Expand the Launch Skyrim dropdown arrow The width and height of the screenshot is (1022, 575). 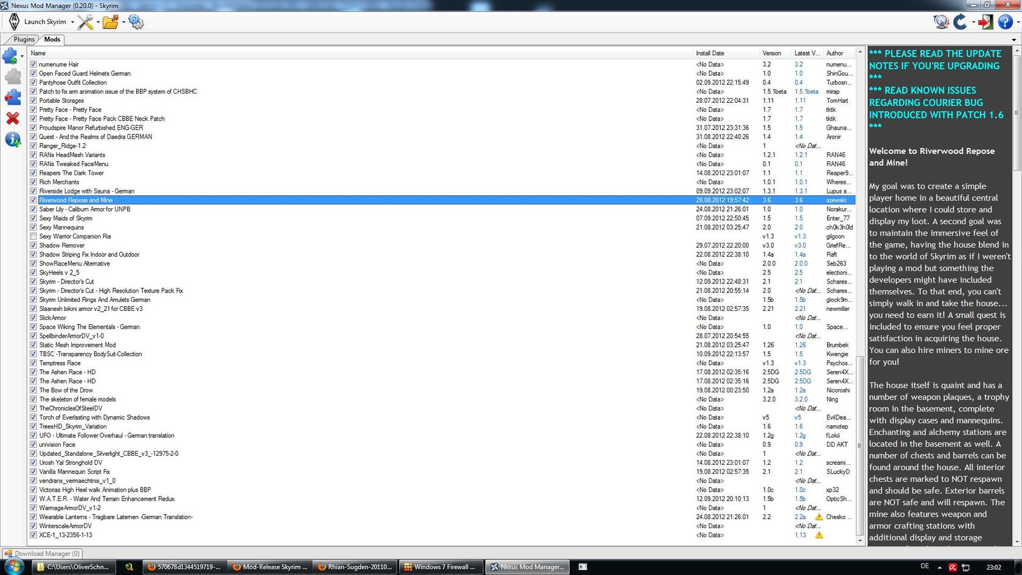[72, 23]
